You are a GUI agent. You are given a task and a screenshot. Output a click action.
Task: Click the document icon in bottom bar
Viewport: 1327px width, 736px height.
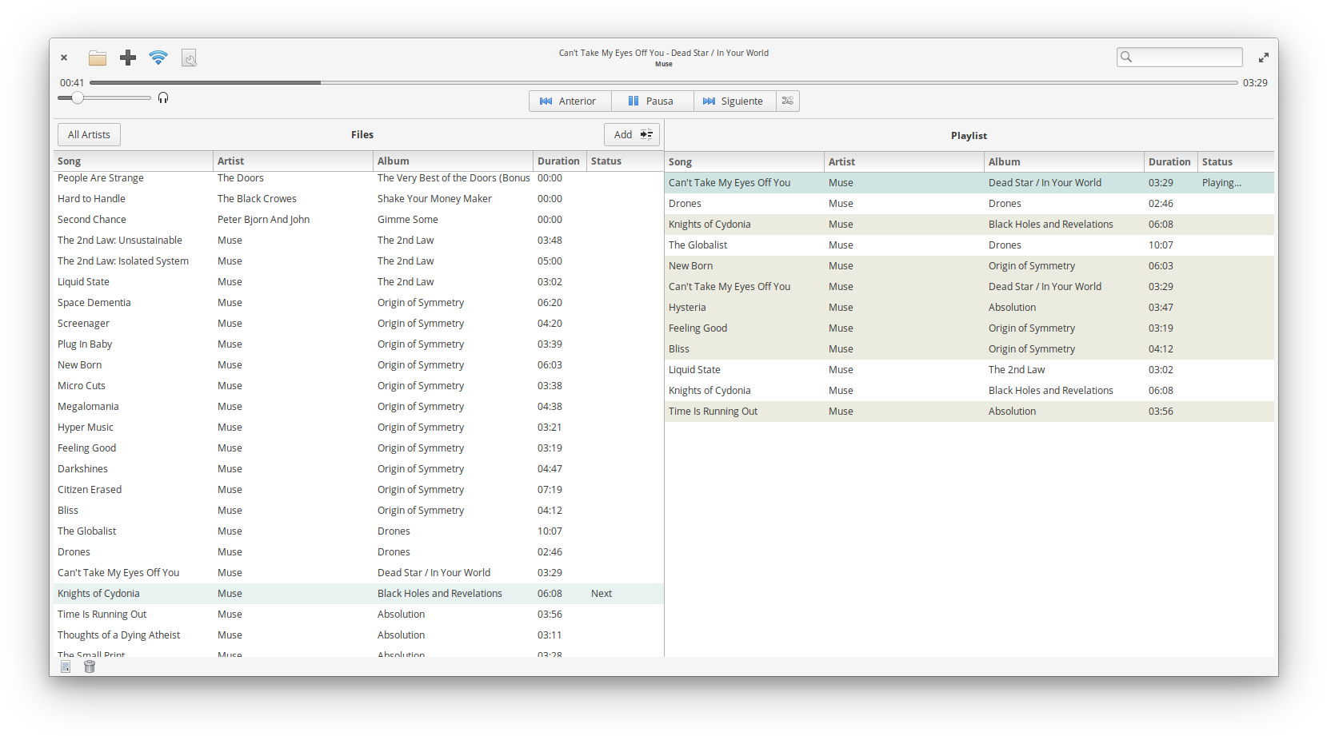point(66,666)
